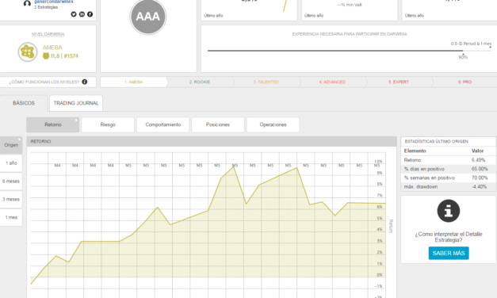Open the LinkedIn social icon
Screen dimensions: 497x298
[x=82, y=14]
